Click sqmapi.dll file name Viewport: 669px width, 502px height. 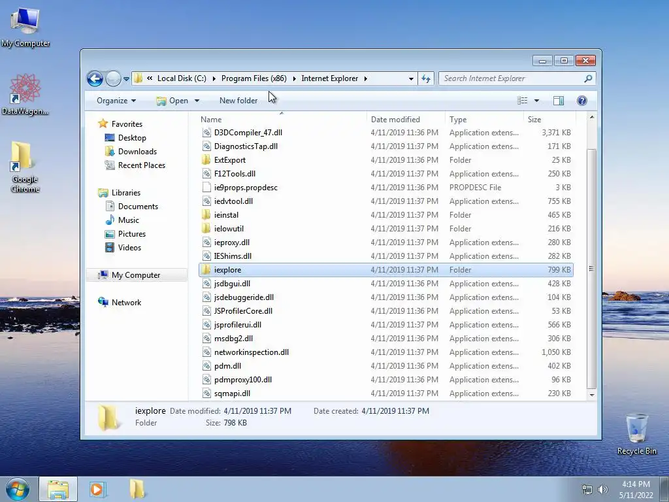click(x=232, y=393)
